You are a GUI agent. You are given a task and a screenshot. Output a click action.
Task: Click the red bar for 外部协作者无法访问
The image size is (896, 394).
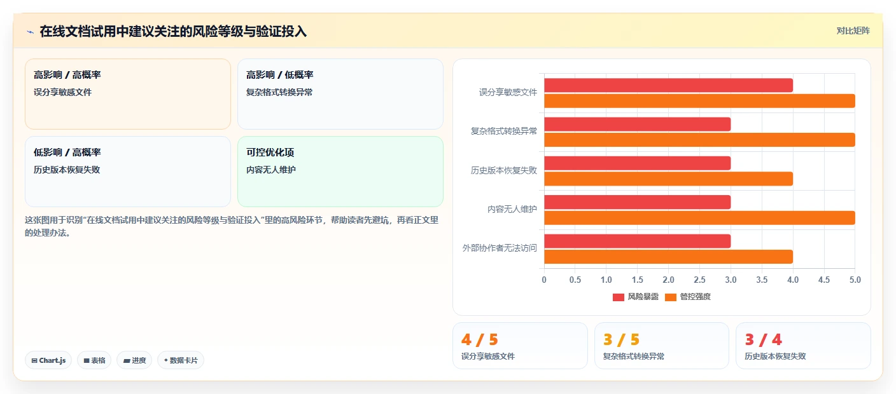pos(637,241)
